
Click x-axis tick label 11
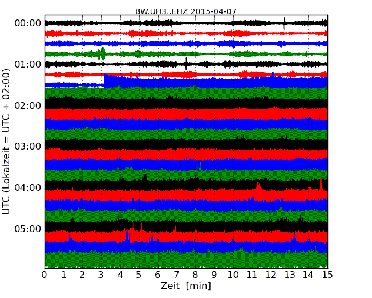click(x=252, y=275)
